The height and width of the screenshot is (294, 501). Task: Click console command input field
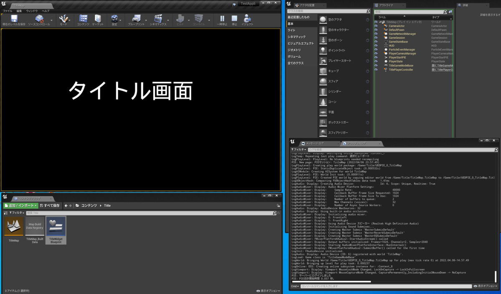pyautogui.click(x=386, y=286)
